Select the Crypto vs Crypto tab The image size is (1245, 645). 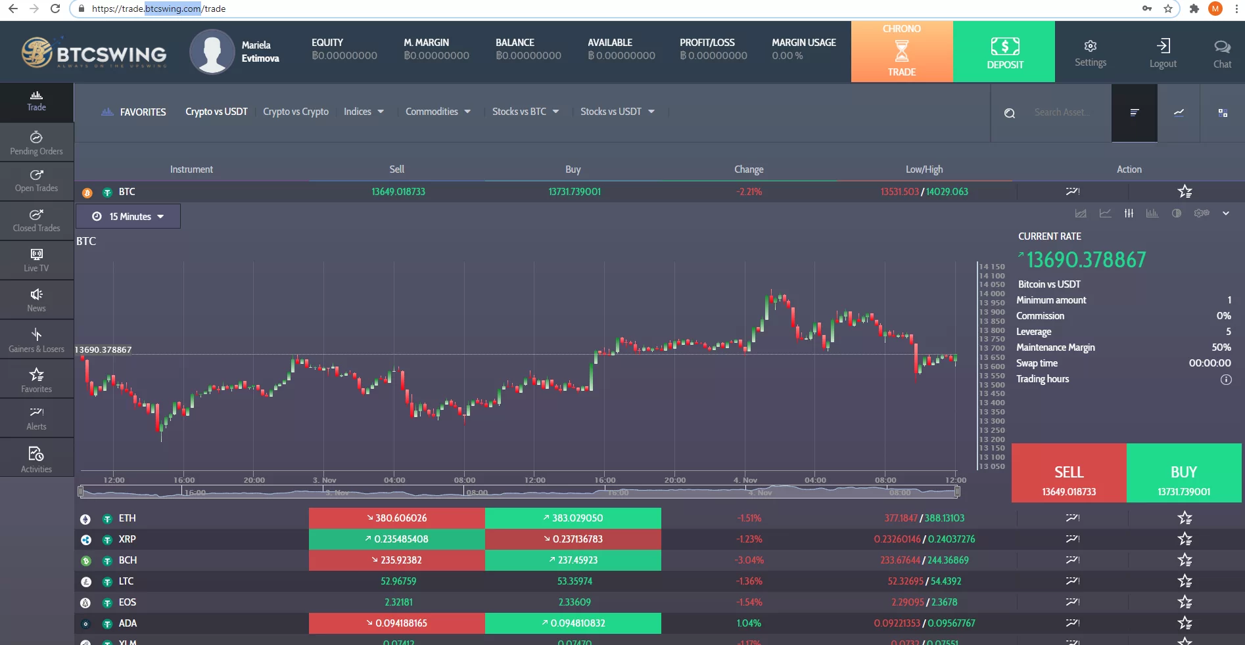click(296, 112)
